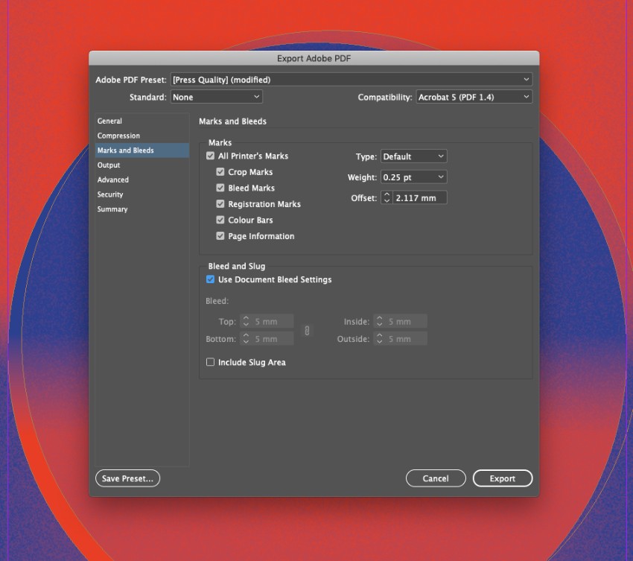Click the Bleed and Slug group label
Image resolution: width=633 pixels, height=561 pixels.
237,266
